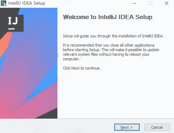Click the "It is recommended" paragraph

tap(111, 52)
